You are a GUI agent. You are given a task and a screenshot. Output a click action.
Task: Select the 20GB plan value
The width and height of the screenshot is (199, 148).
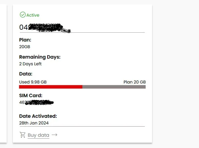(25, 47)
